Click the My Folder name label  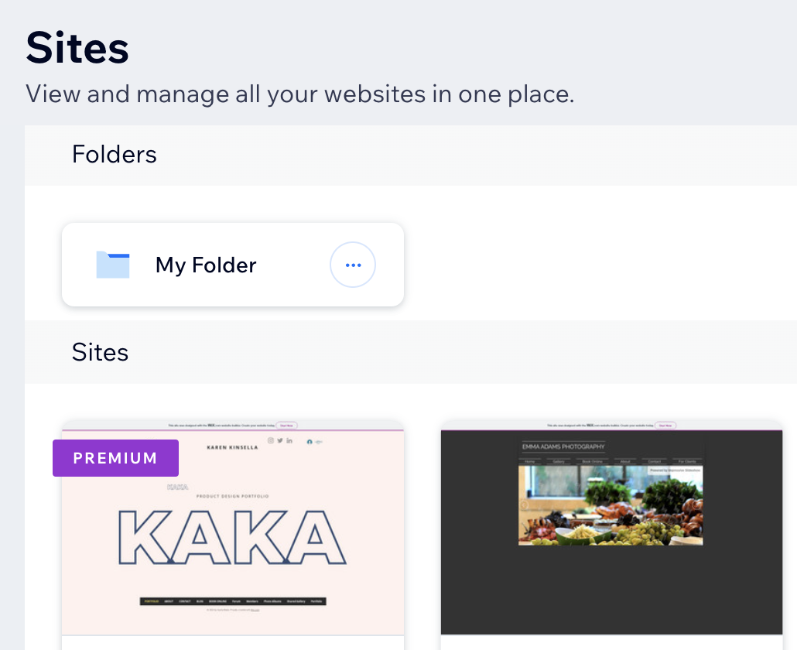206,265
